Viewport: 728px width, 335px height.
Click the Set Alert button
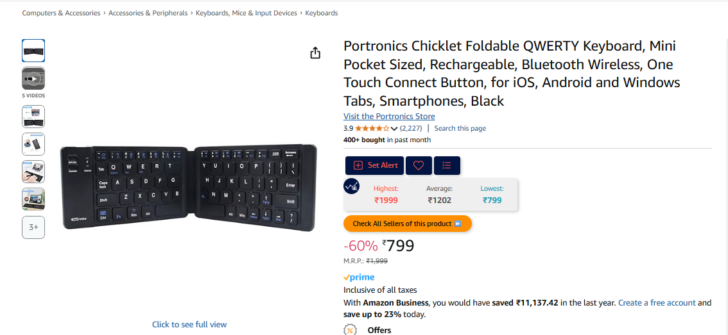(x=375, y=165)
